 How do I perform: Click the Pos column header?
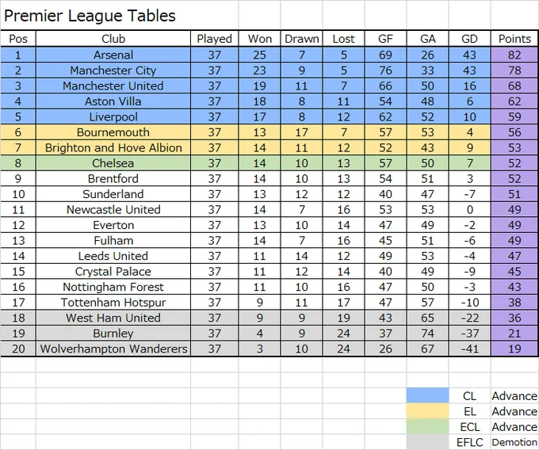18,39
